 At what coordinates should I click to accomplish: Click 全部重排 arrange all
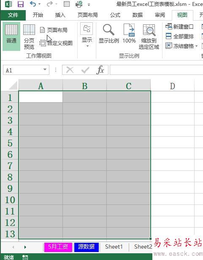pos(180,36)
